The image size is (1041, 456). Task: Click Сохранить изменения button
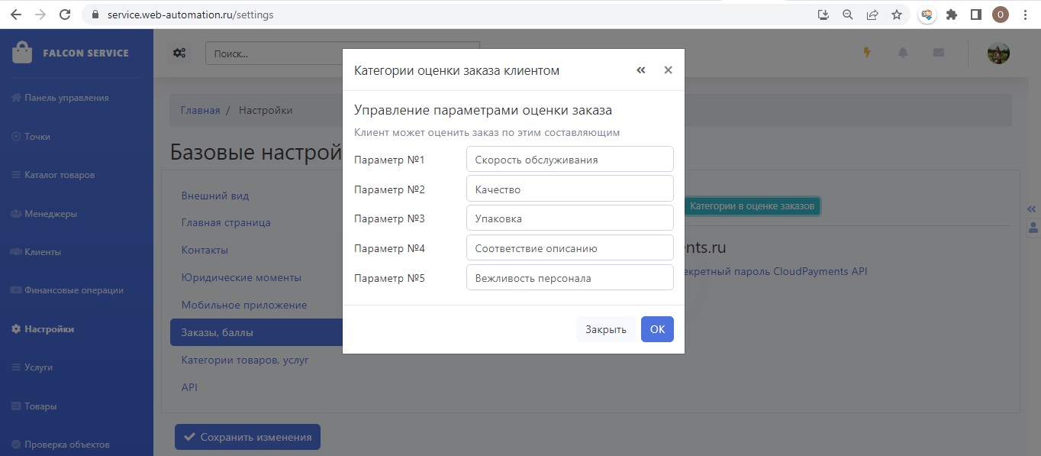247,438
